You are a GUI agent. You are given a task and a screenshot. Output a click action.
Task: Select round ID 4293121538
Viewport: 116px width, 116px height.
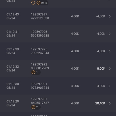click(x=40, y=18)
